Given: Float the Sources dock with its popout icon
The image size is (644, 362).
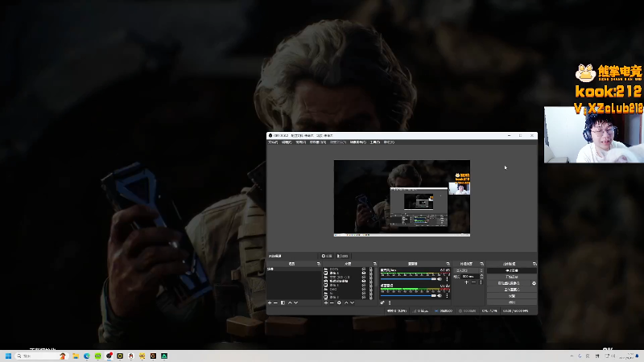Looking at the screenshot, I should click(375, 264).
